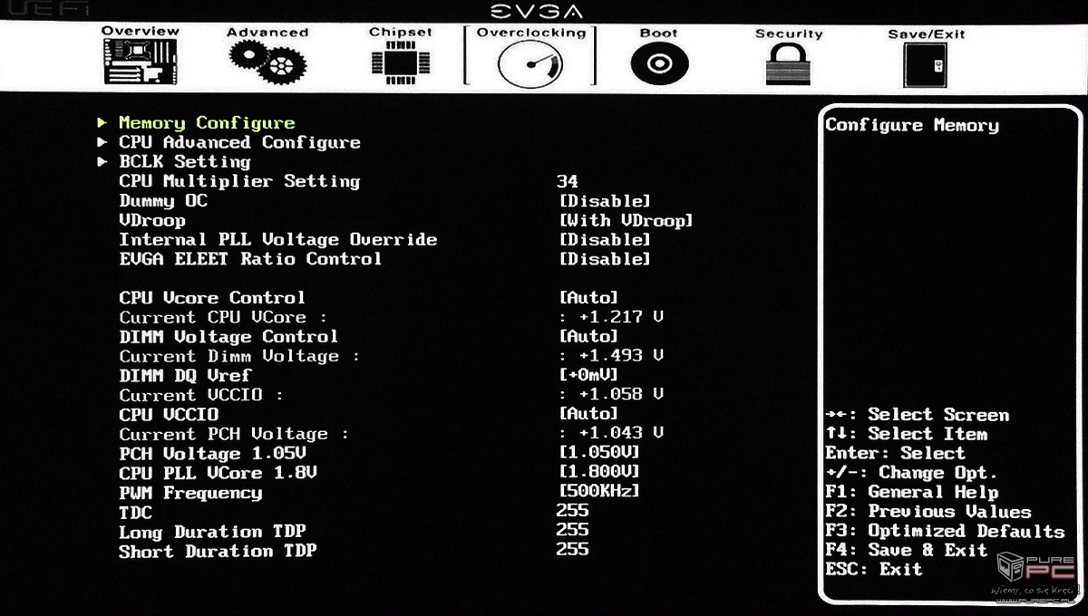Edit Long Duration TDP value 255
Image resolution: width=1088 pixels, height=616 pixels.
(x=573, y=530)
